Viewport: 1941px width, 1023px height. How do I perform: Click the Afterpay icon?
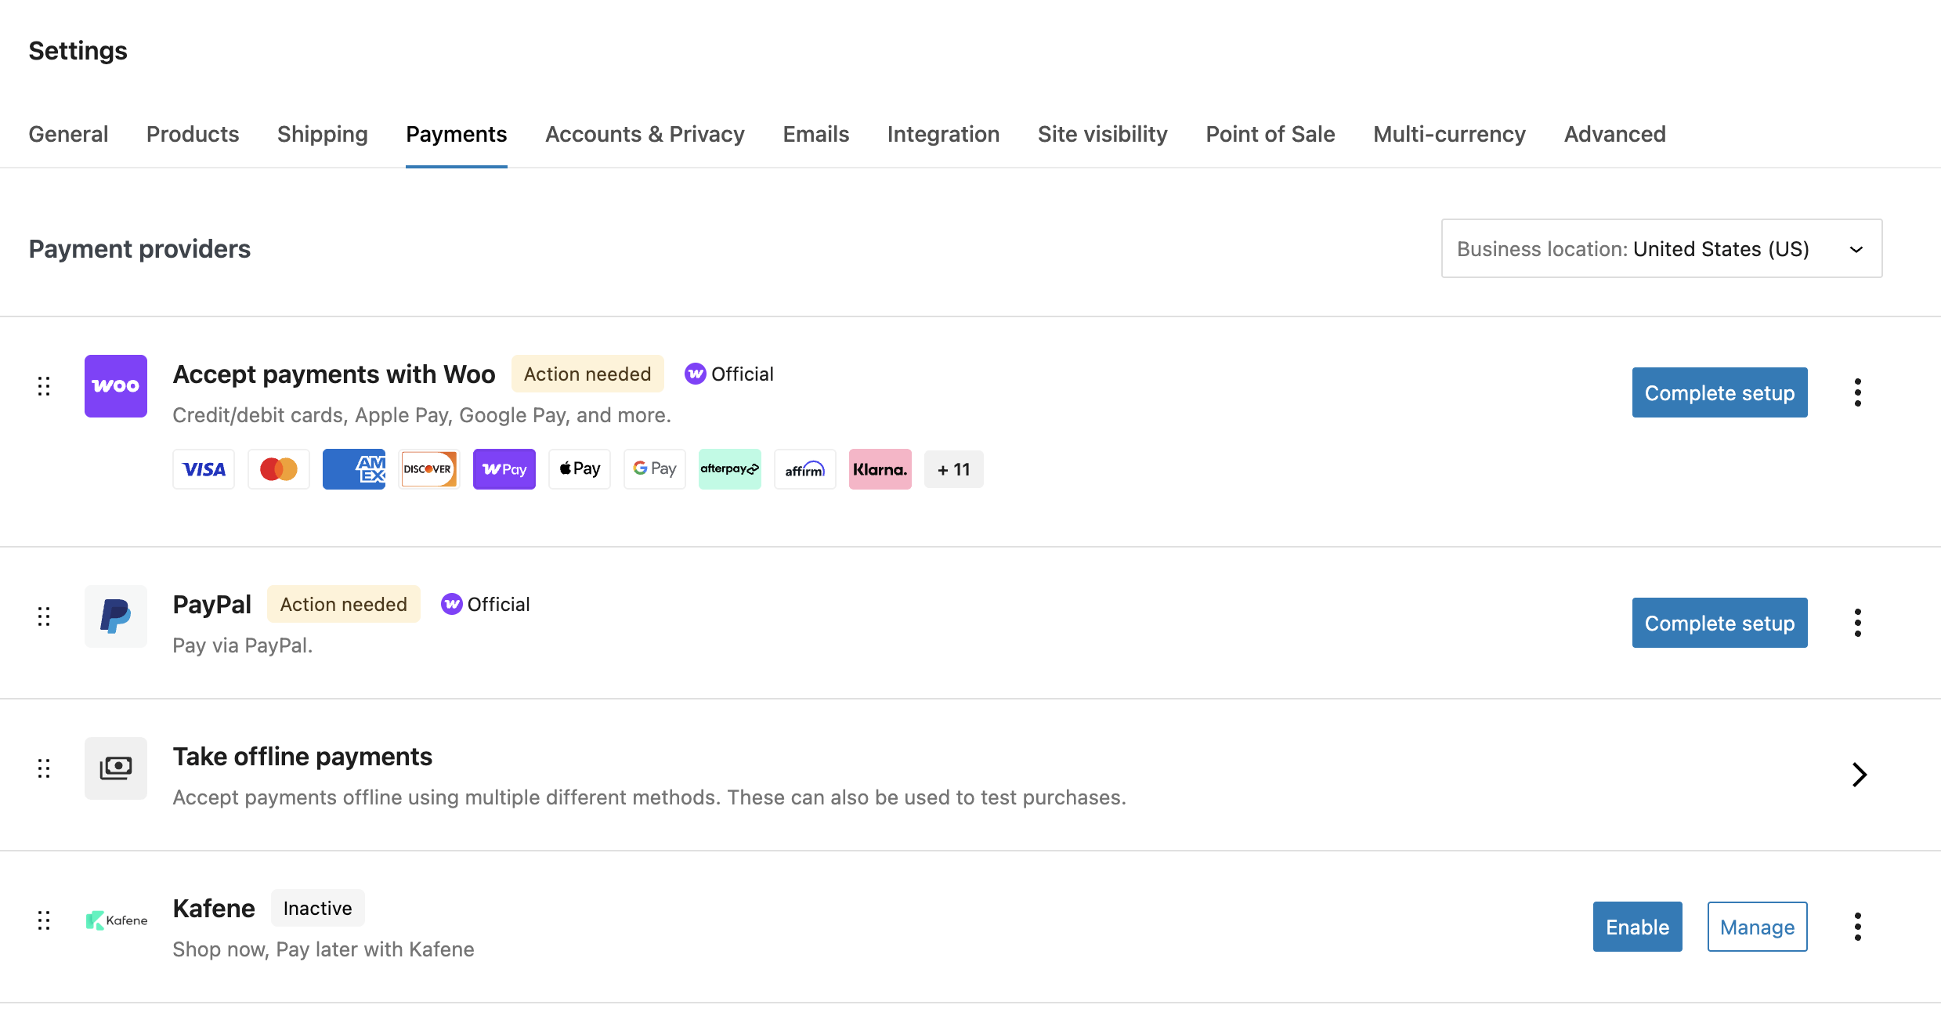point(730,469)
